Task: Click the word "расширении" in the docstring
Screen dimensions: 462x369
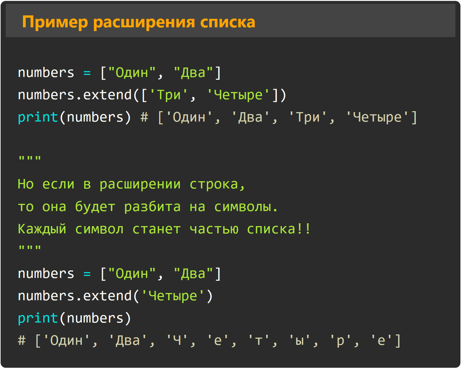Action: coord(140,184)
